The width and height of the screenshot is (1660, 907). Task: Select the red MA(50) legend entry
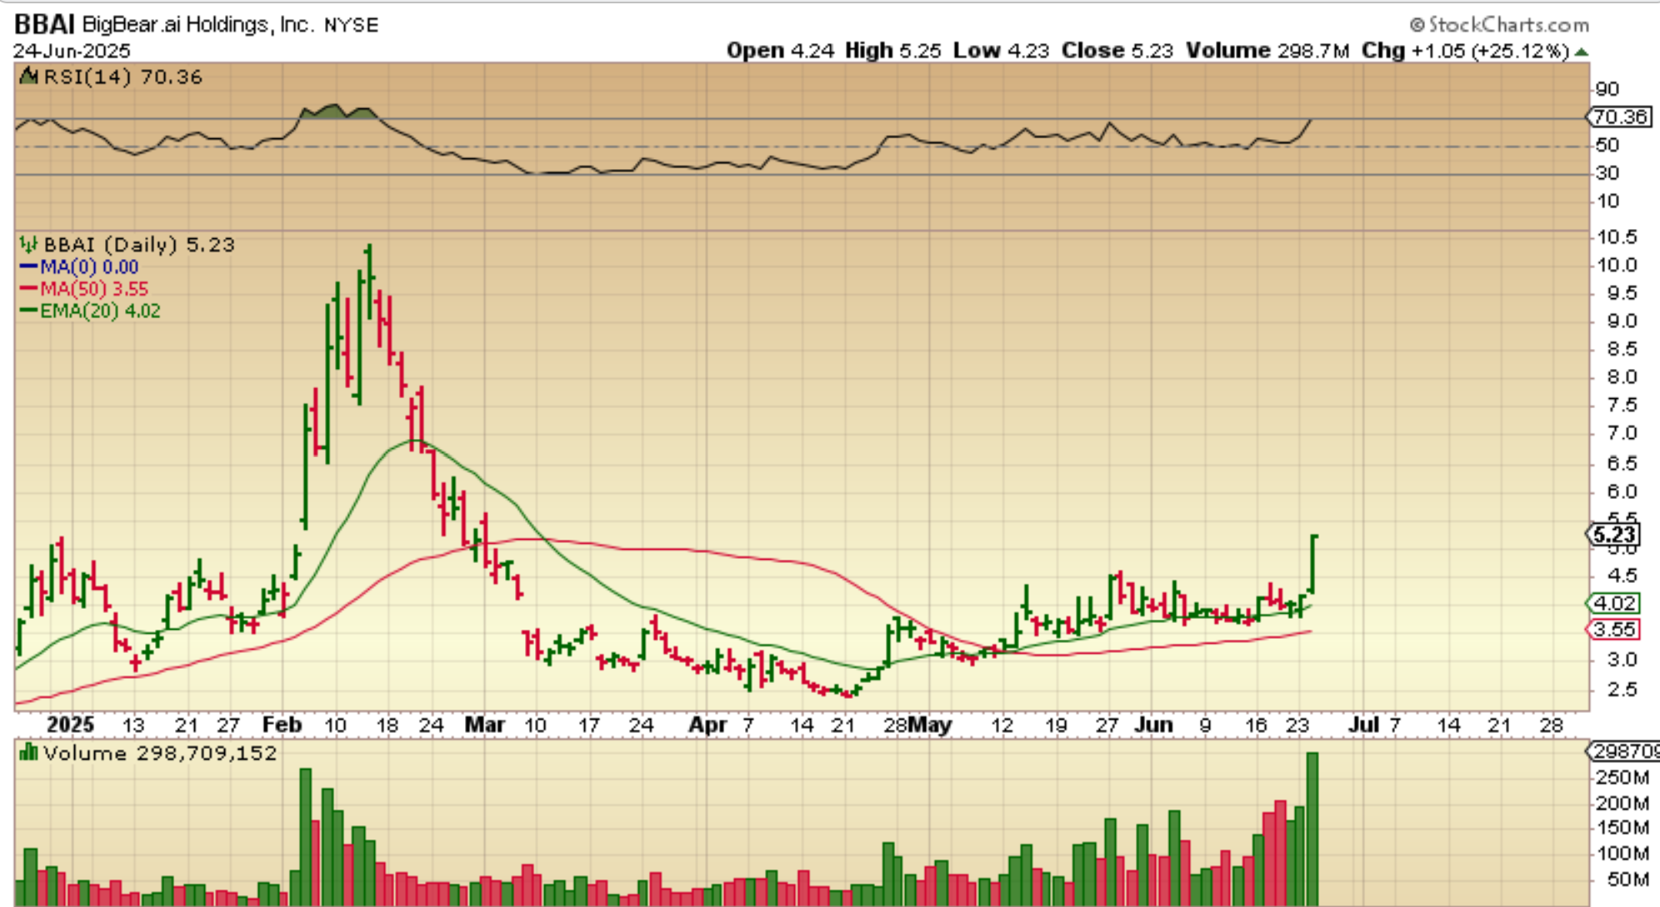pyautogui.click(x=84, y=289)
